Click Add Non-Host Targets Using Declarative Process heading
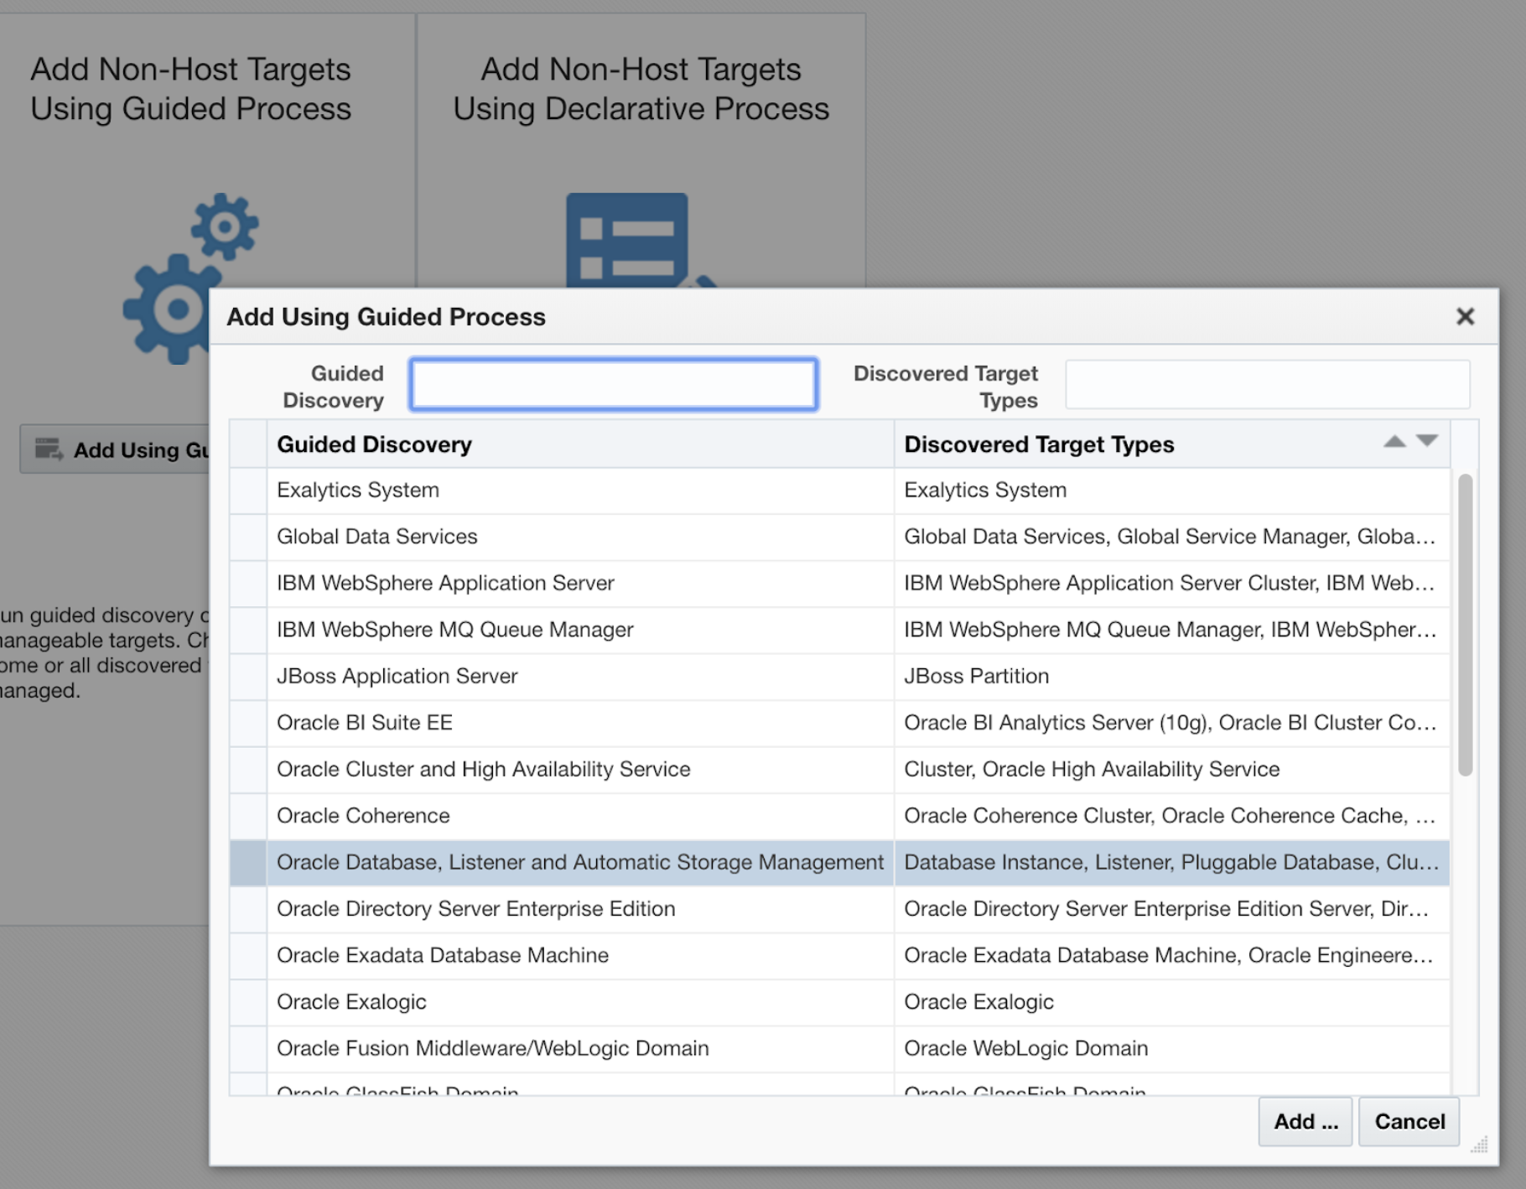This screenshot has width=1526, height=1189. [641, 89]
